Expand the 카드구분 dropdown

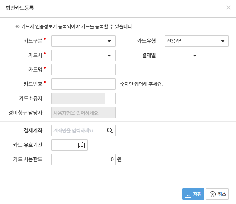83,41
